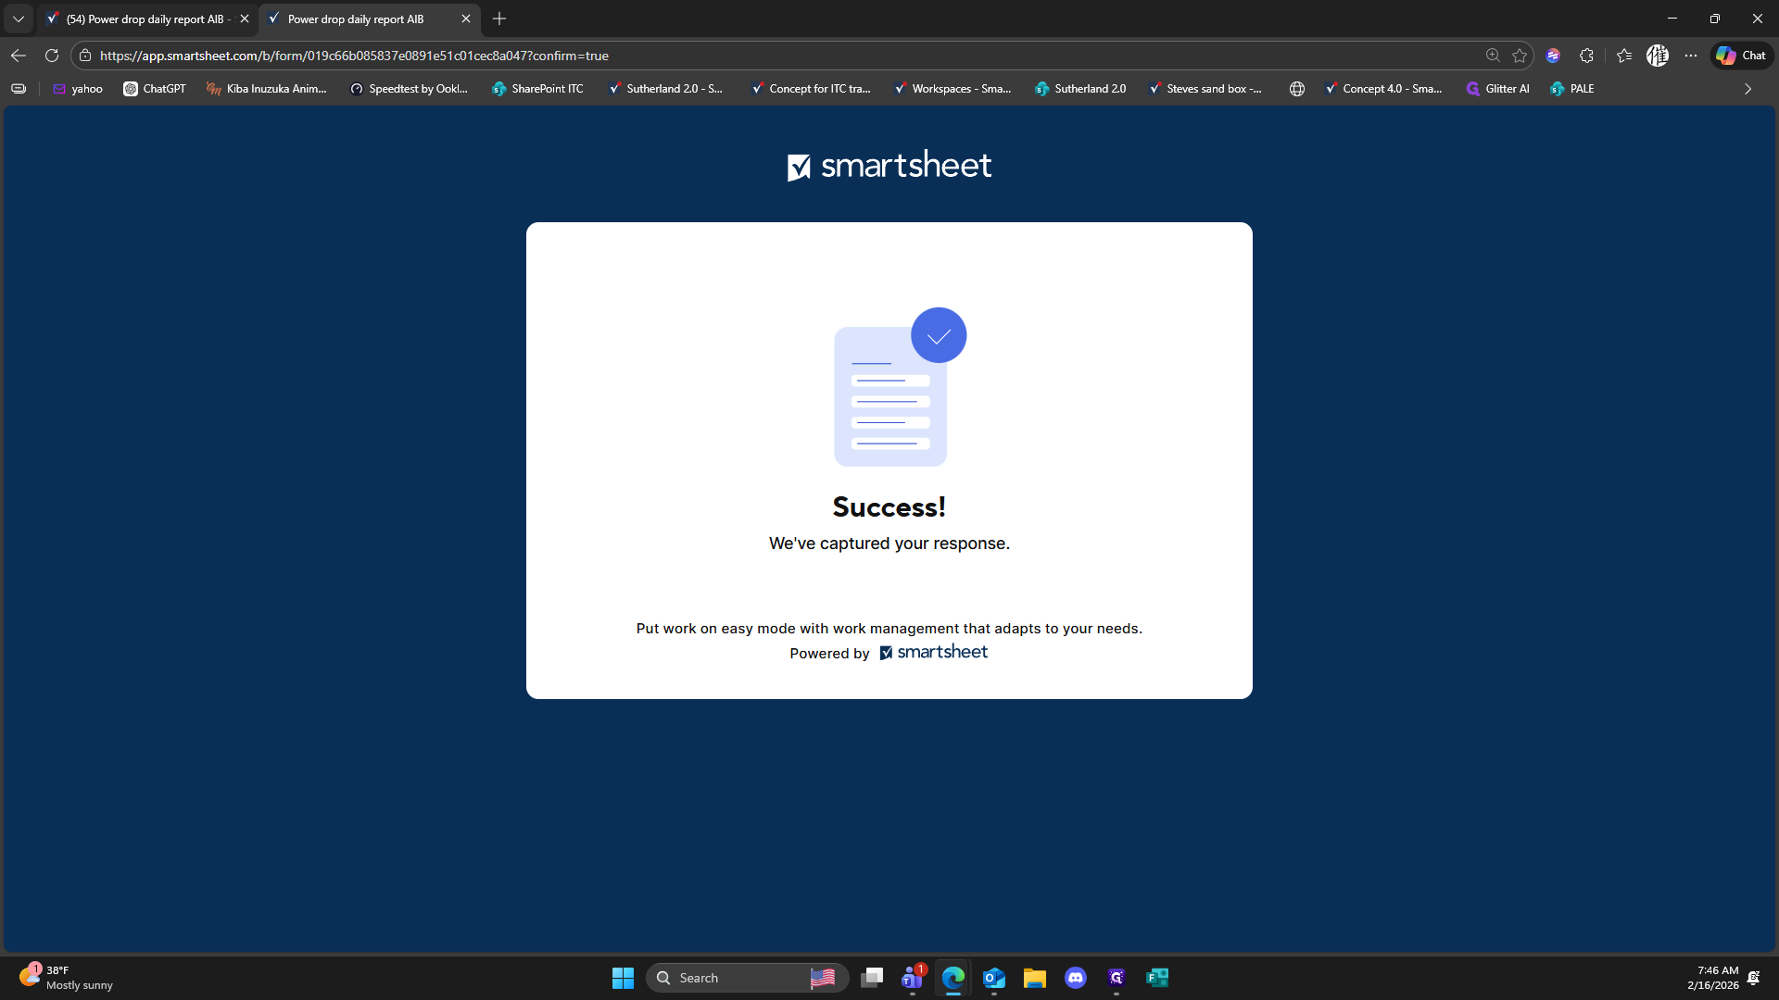Open the browser extensions puzzle icon
Image resolution: width=1779 pixels, height=1000 pixels.
click(1586, 56)
